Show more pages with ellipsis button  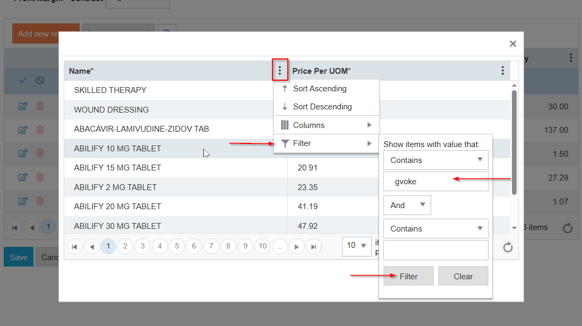click(x=279, y=246)
